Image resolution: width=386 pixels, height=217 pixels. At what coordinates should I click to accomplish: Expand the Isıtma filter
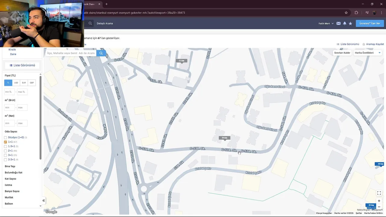coord(8,185)
